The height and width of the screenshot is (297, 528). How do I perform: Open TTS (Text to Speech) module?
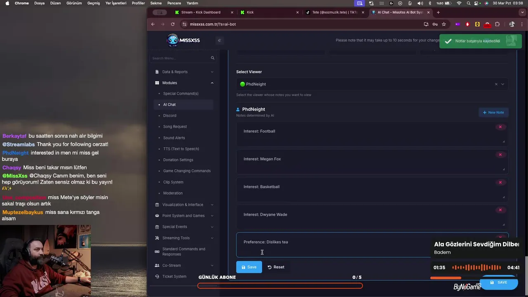coord(181,149)
